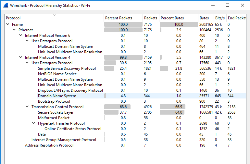Collapse Transmission Control Protocol node
The height and width of the screenshot is (164, 250).
27,107
